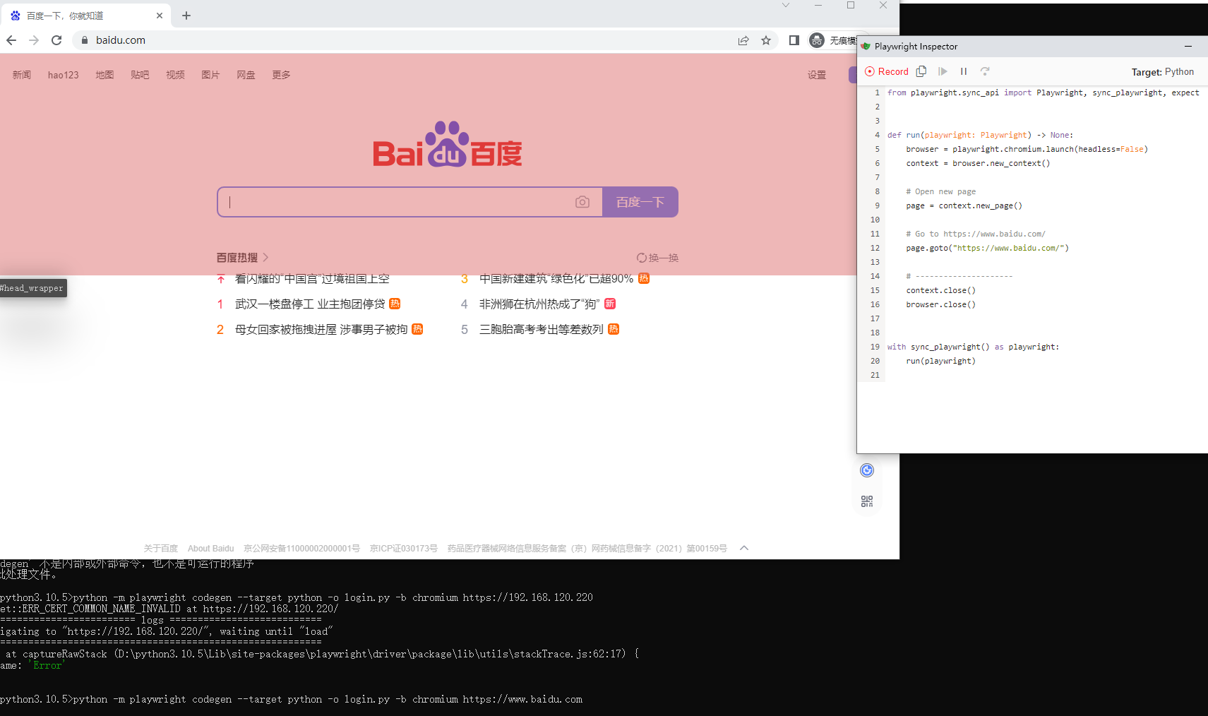1208x716 pixels.
Task: Expand the 更多 menu on Baidu
Action: coord(281,75)
